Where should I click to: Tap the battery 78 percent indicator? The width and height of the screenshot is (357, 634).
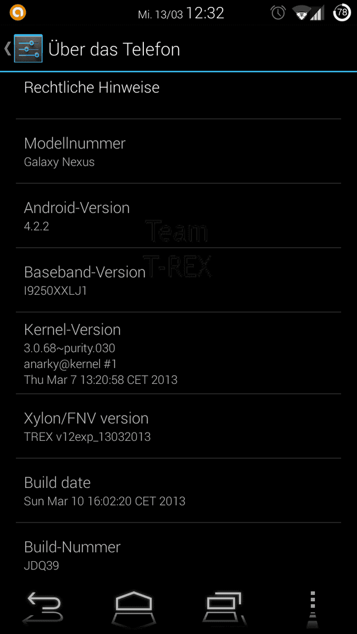342,12
